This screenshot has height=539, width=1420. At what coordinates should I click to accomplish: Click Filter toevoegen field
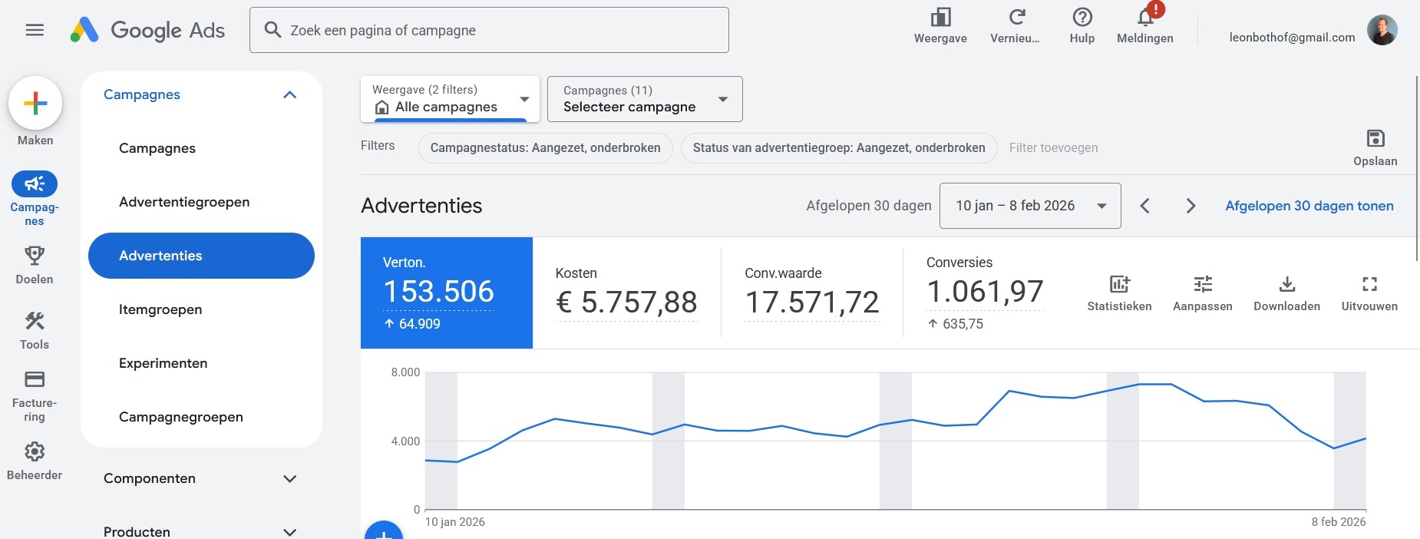pyautogui.click(x=1053, y=148)
